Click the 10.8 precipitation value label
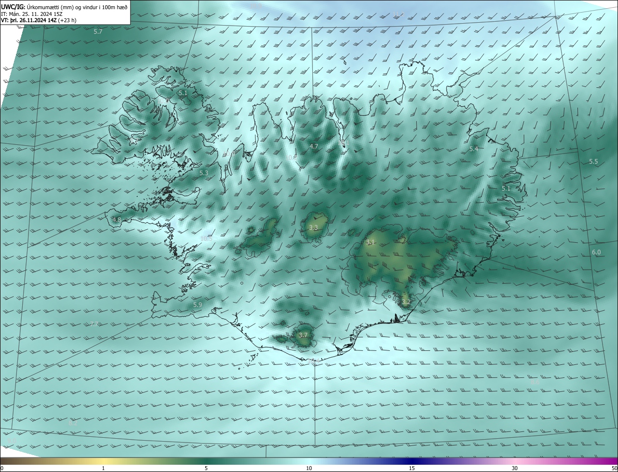Viewport: 618px width, 472px height. pyautogui.click(x=206, y=238)
